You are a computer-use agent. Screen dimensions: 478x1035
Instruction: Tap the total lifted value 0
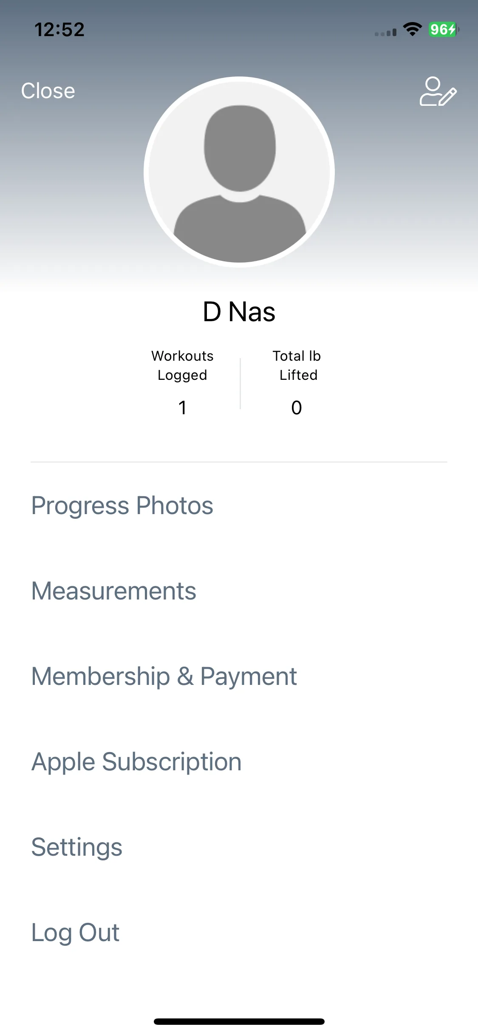pyautogui.click(x=297, y=408)
